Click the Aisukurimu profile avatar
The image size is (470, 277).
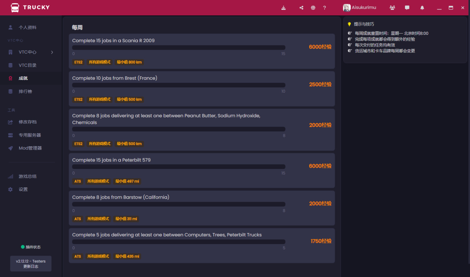tap(347, 8)
